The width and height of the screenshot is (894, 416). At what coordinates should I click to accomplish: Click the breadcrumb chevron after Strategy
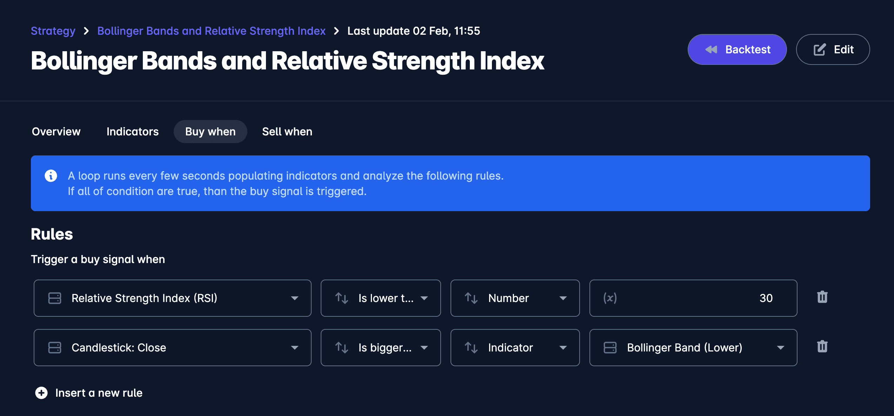[86, 31]
